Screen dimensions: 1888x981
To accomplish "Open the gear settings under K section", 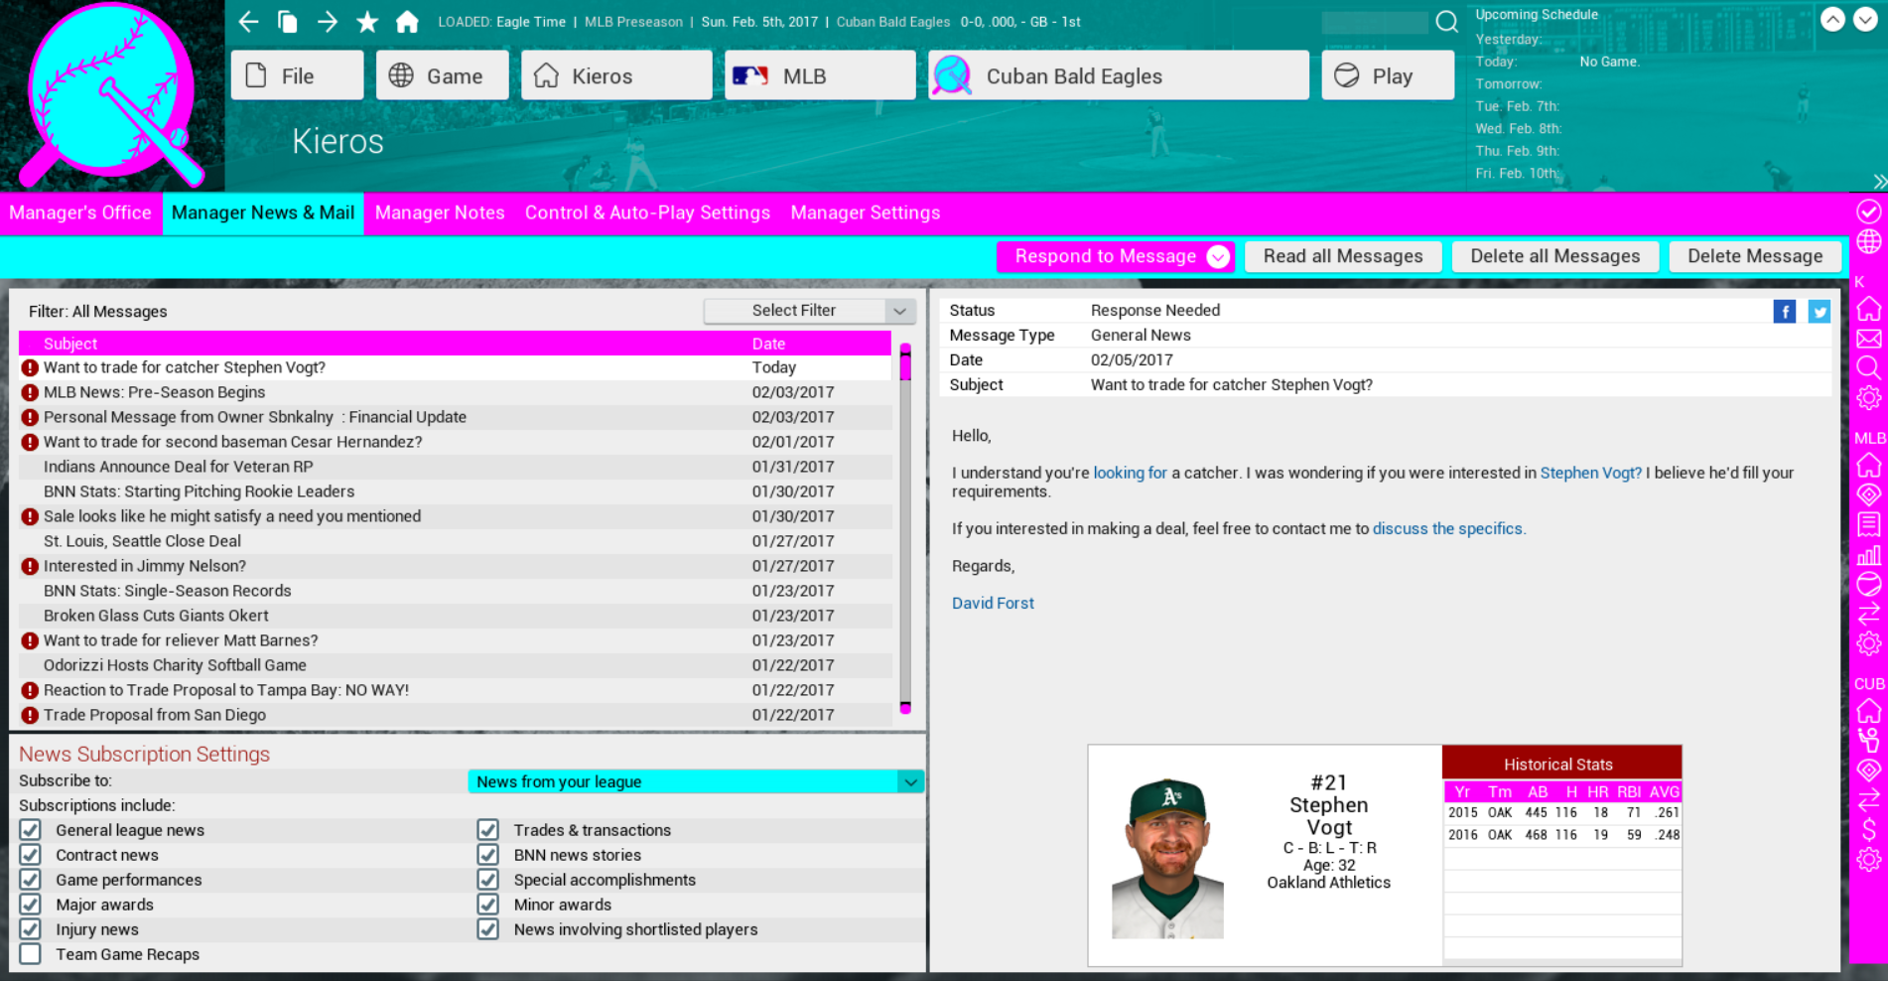I will tap(1869, 398).
